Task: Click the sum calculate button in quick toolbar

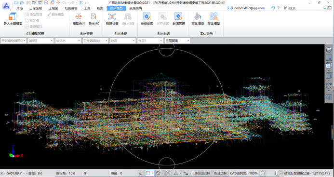Action: pyautogui.click(x=81, y=2)
